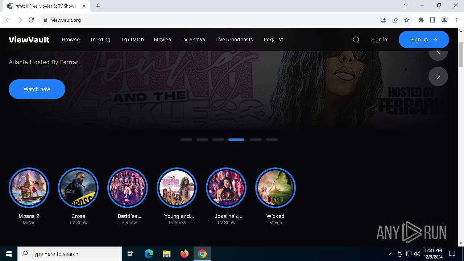The height and width of the screenshot is (261, 464).
Task: Launch Microsoft Edge from the taskbar
Action: [x=149, y=254]
